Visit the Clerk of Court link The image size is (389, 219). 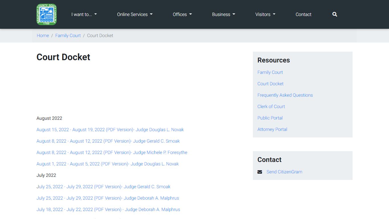[271, 107]
